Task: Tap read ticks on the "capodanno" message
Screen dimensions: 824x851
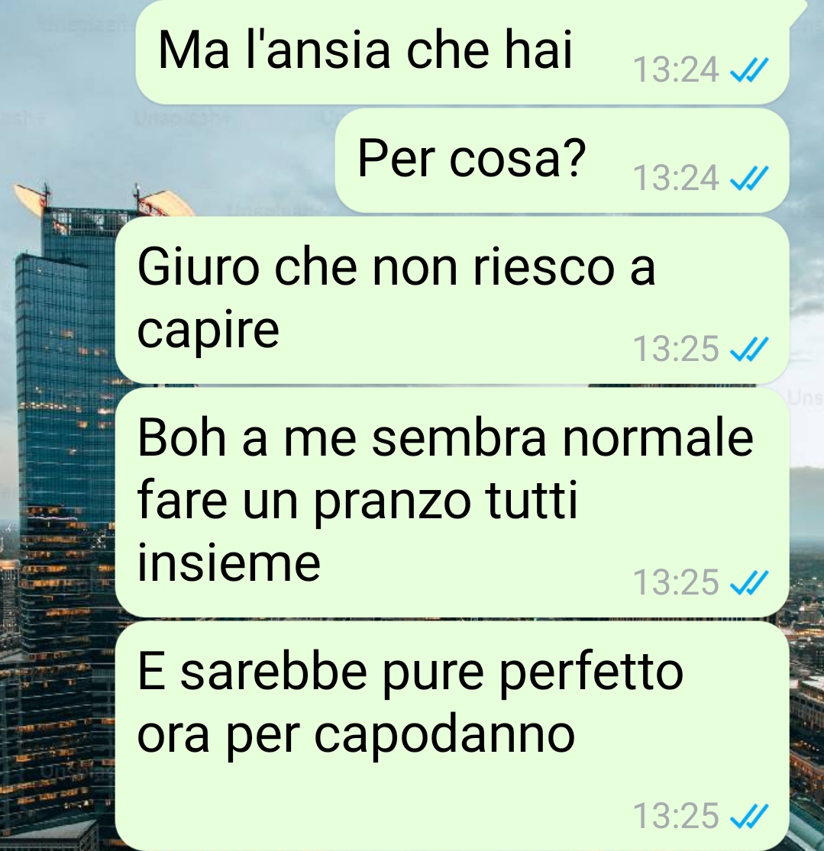Action: click(749, 816)
